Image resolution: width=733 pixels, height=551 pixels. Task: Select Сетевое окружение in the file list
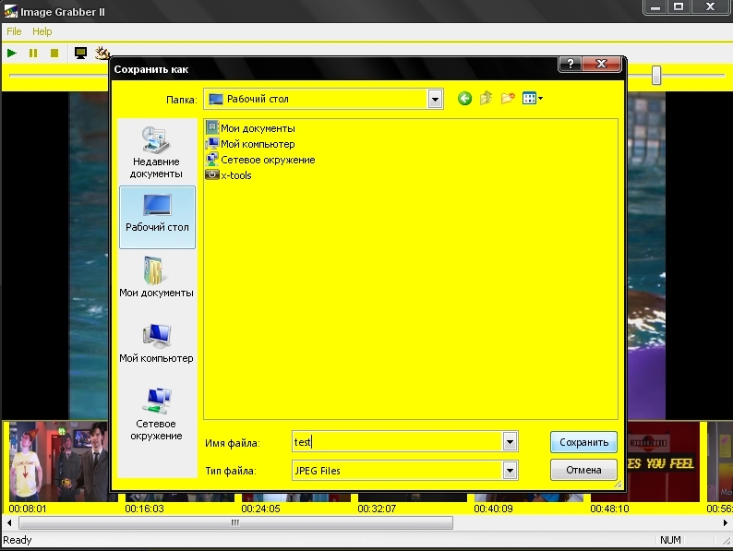tap(260, 160)
